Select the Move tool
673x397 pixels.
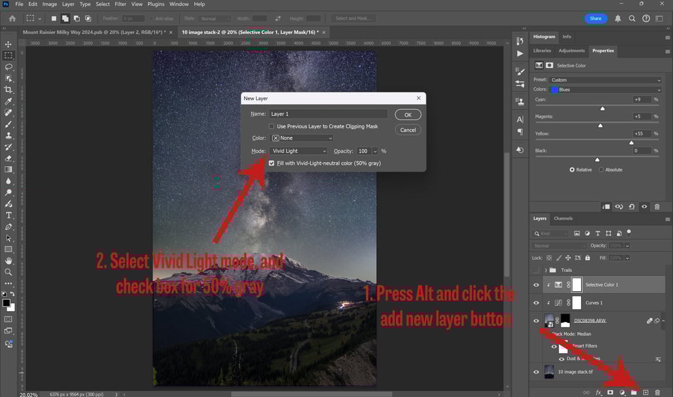[x=8, y=44]
